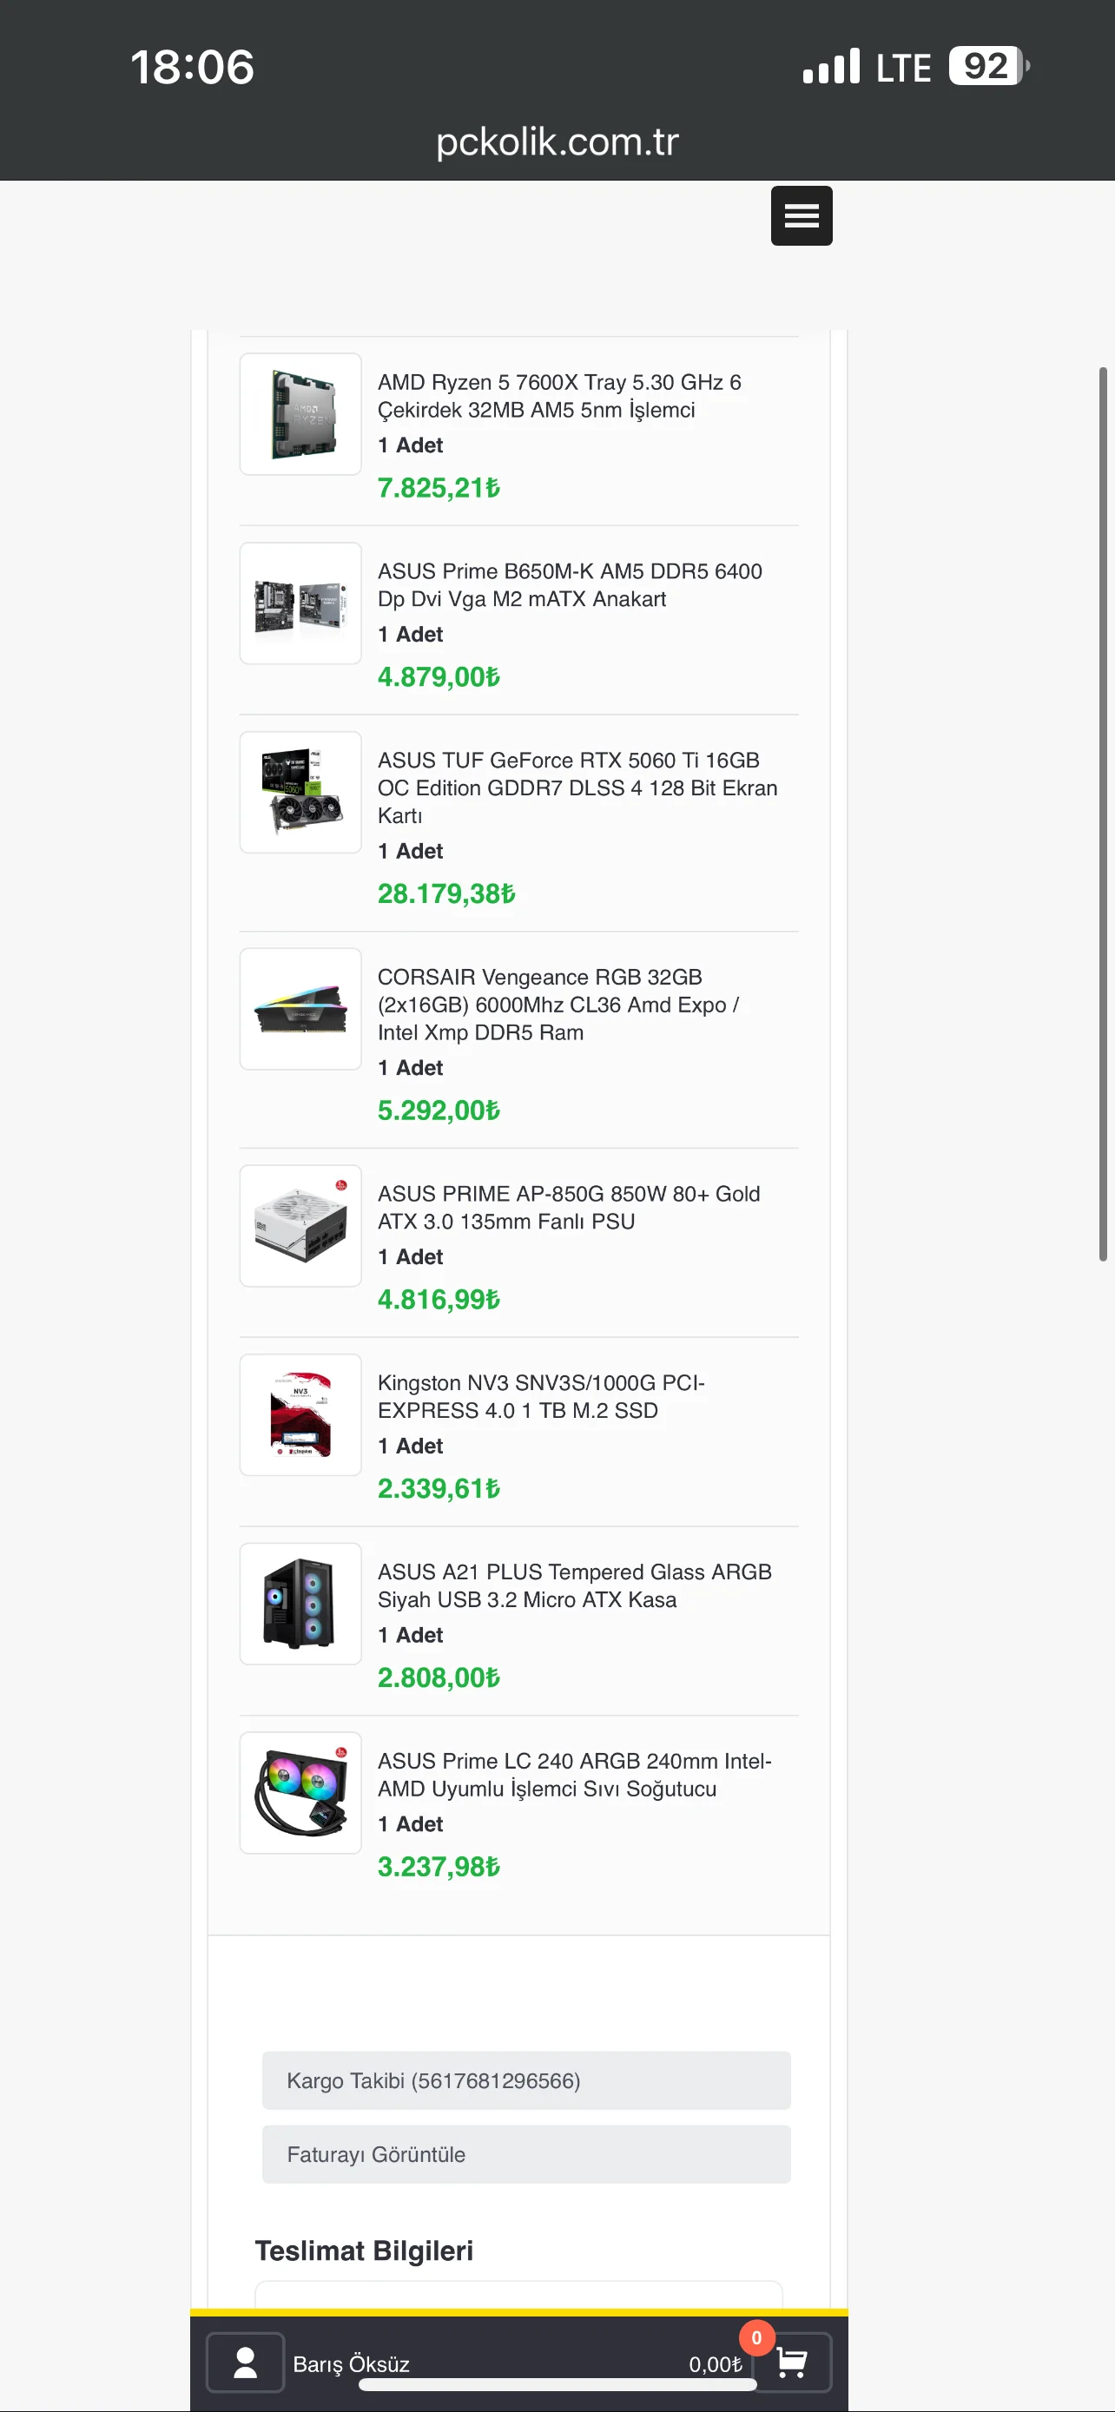The width and height of the screenshot is (1115, 2412).
Task: View ASUS A21 PLUS case image
Action: point(300,1604)
